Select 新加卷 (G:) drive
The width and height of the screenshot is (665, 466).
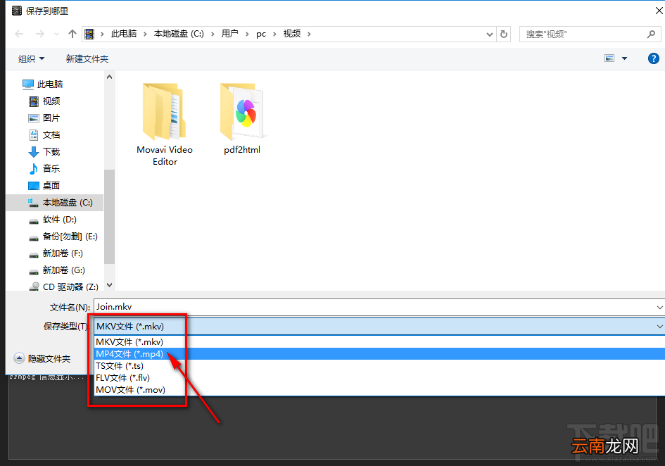click(57, 270)
